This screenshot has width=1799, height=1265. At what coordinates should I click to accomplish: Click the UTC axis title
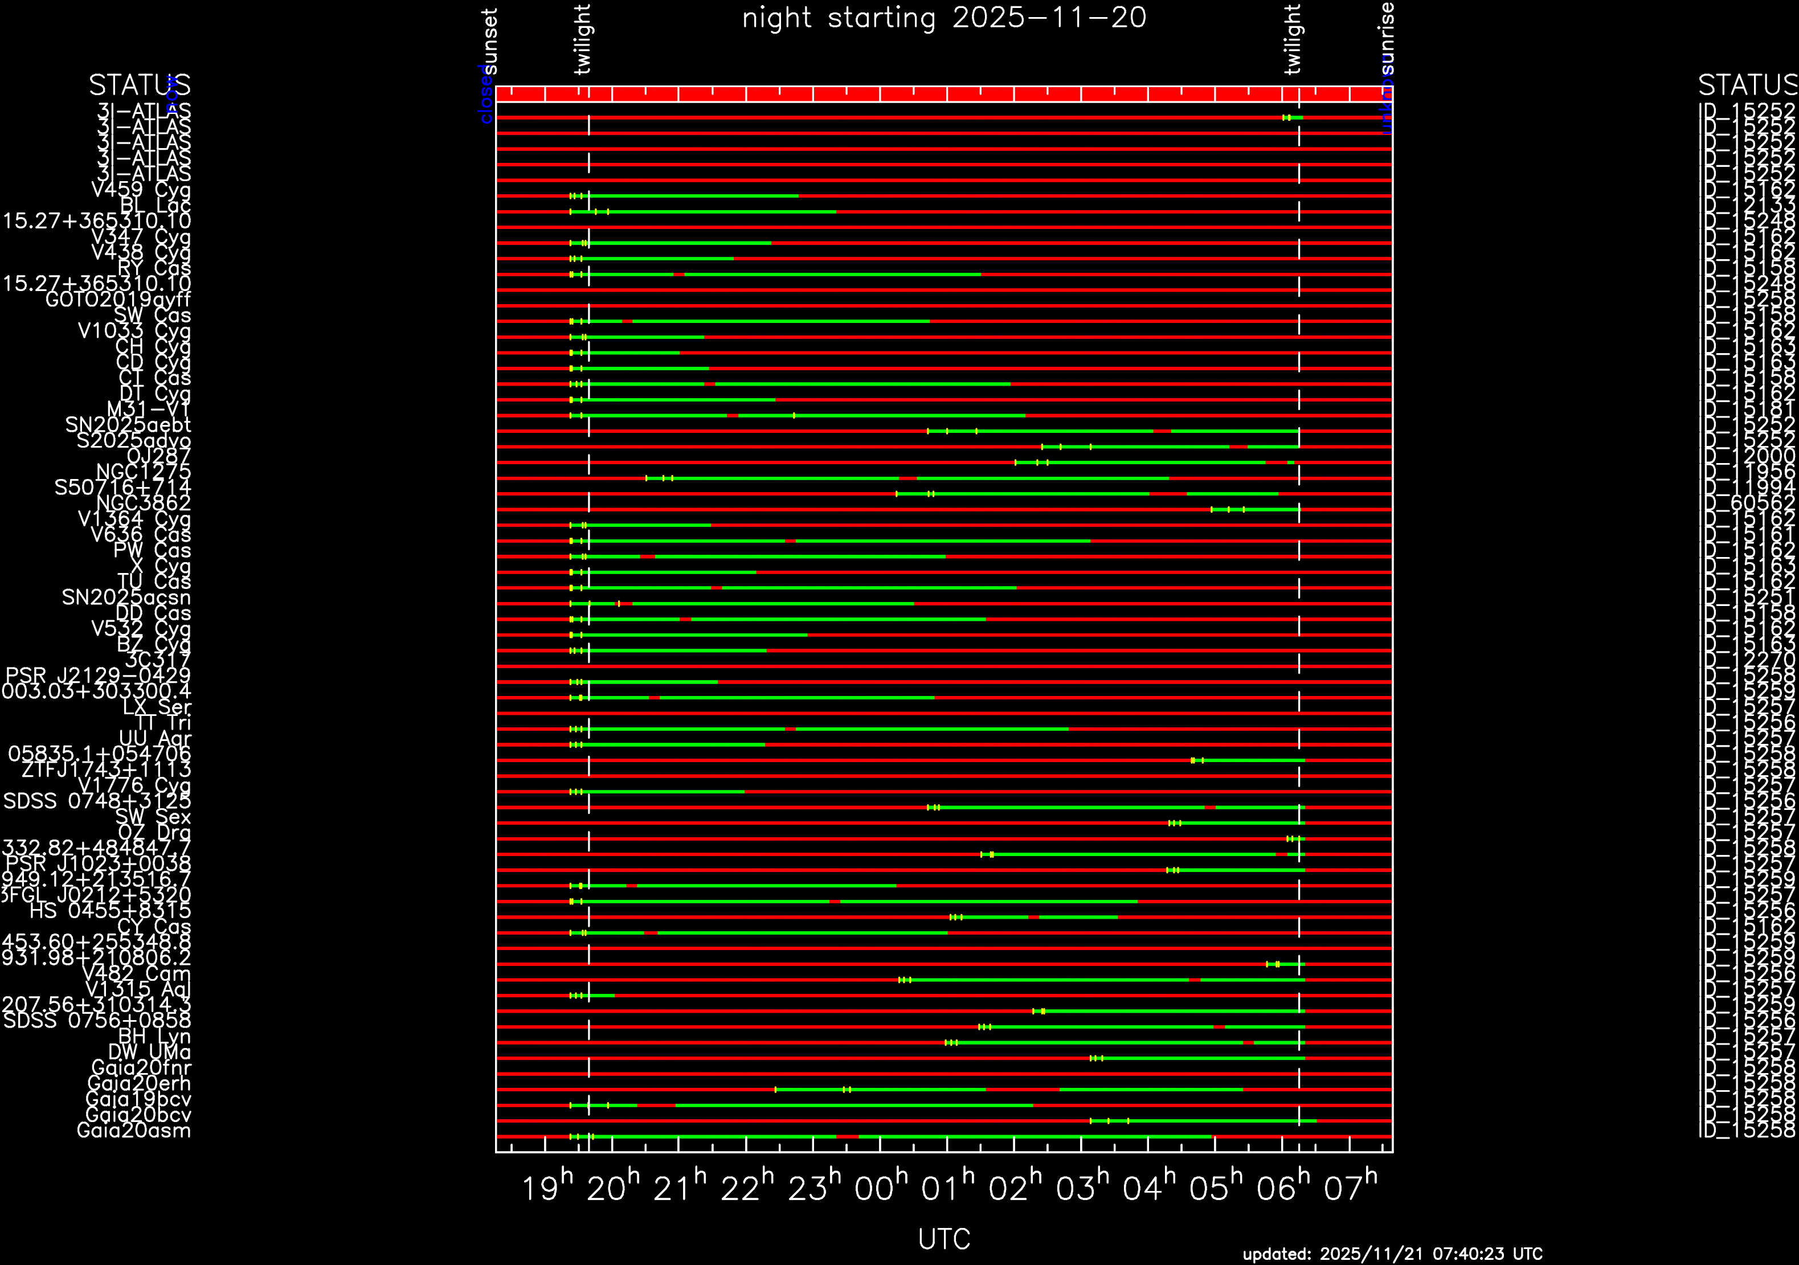[x=944, y=1238]
